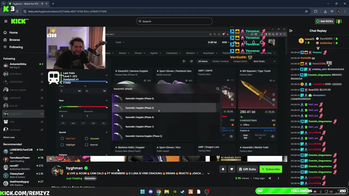Open the three-dot video options menu

coord(278,178)
